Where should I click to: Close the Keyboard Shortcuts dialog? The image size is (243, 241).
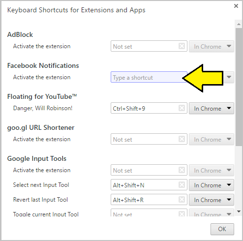coord(236,6)
